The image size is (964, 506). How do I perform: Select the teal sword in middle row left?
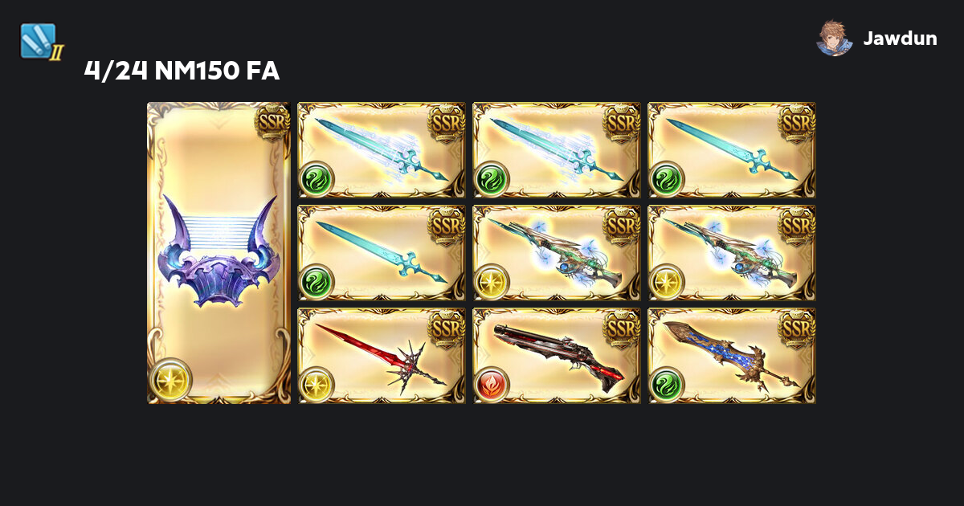pyautogui.click(x=382, y=253)
